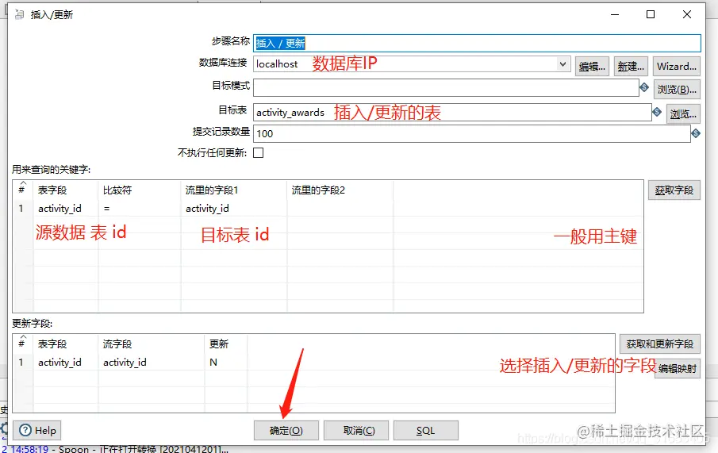
Task: Open the connection Wizard... button
Action: click(x=676, y=67)
